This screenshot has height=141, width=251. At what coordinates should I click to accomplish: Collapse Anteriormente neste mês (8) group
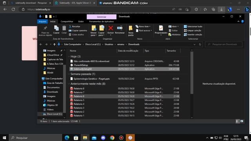69,84
